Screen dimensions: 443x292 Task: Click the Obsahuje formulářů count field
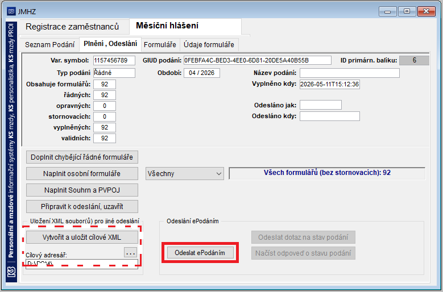pos(105,84)
